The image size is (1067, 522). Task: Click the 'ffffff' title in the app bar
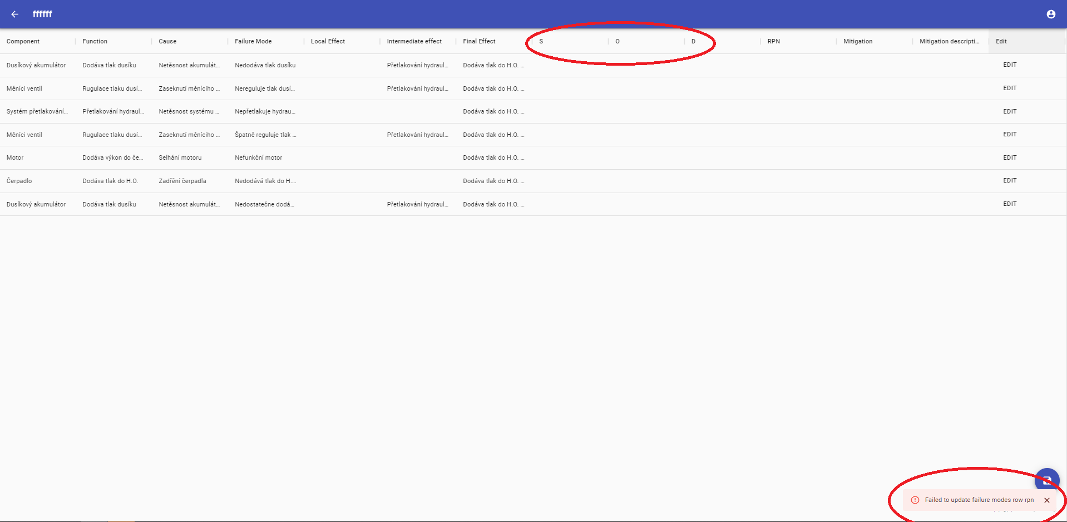pyautogui.click(x=42, y=14)
